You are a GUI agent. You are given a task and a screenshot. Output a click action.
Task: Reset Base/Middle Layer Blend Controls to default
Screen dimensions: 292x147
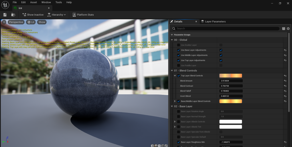(285, 101)
